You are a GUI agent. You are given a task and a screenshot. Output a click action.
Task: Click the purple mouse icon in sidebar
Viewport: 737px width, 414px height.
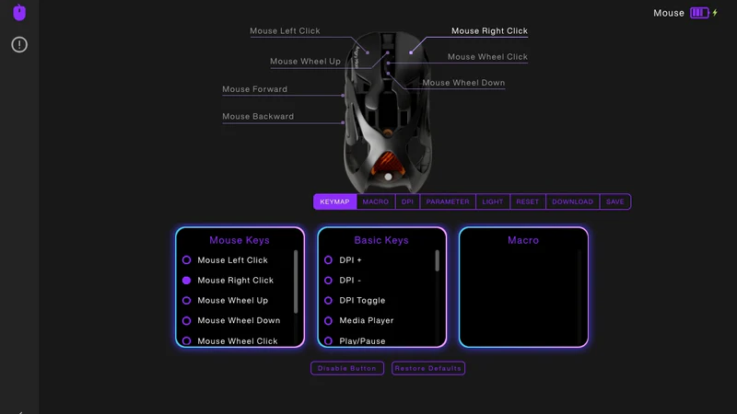[19, 13]
